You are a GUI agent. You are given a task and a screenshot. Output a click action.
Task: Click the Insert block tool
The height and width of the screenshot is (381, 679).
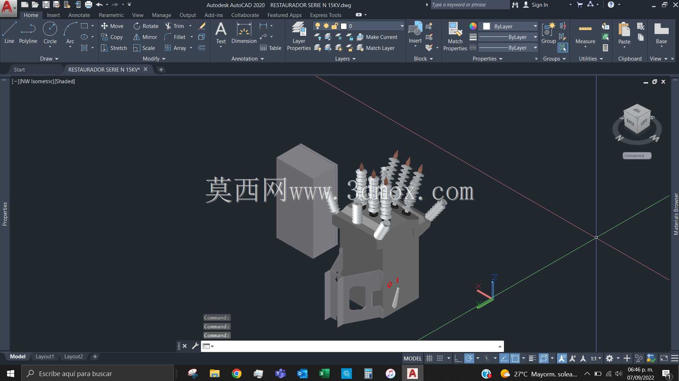[415, 33]
